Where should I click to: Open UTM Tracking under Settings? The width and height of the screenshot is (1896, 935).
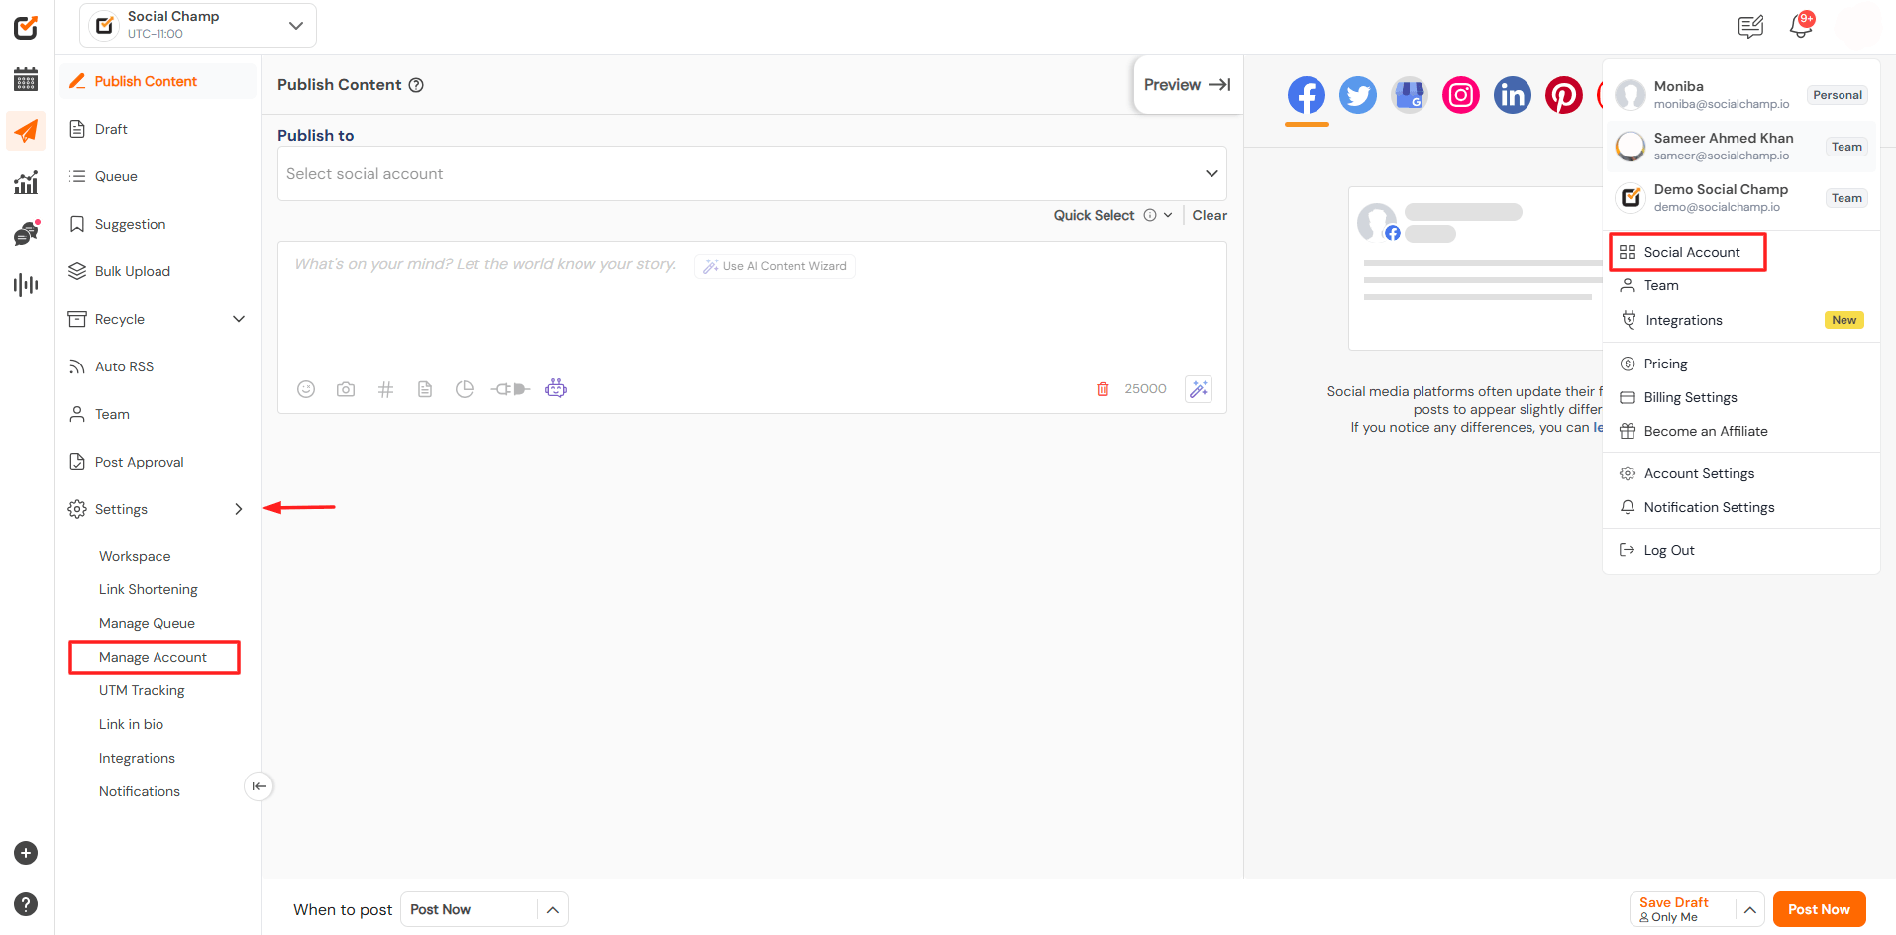click(x=142, y=690)
